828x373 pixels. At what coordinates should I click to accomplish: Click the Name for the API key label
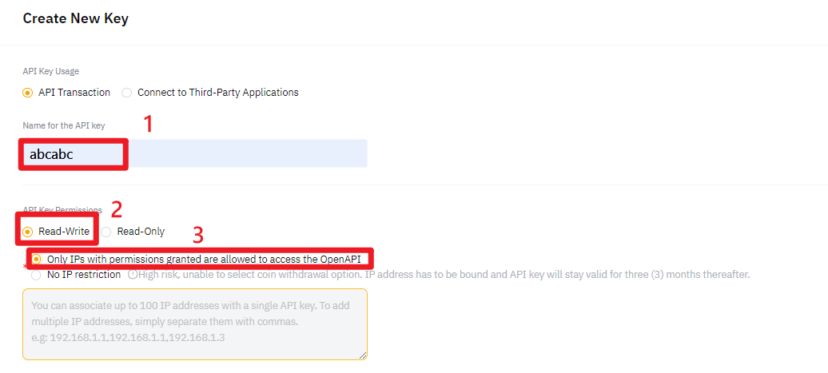63,125
